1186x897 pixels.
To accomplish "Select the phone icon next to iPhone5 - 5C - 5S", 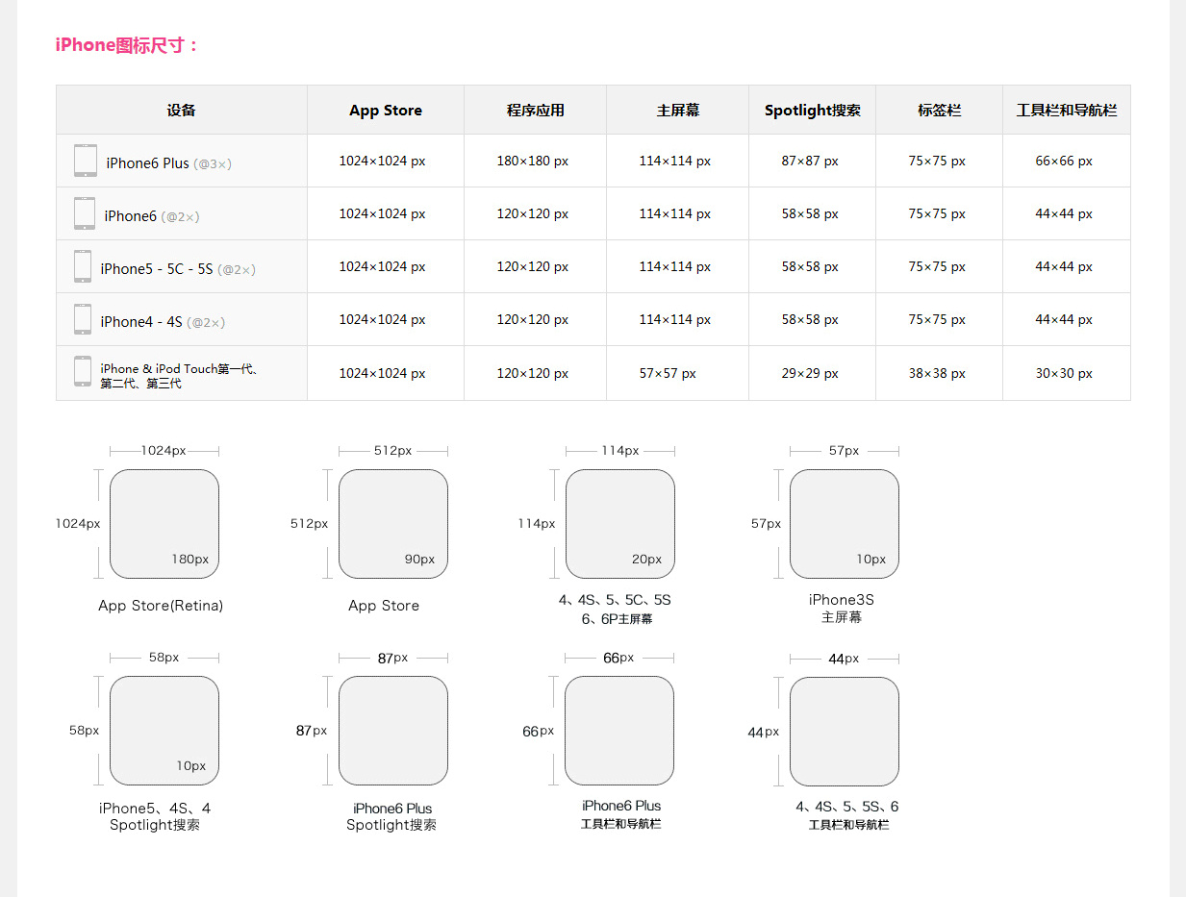I will point(83,266).
